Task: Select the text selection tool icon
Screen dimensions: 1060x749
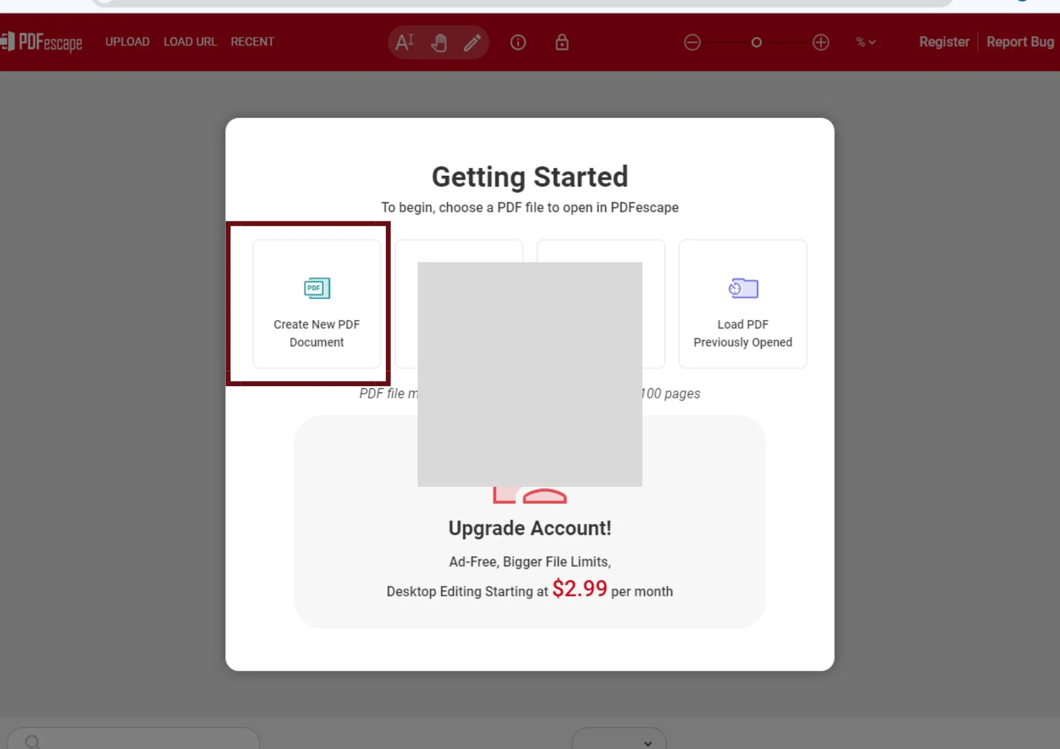Action: click(404, 42)
